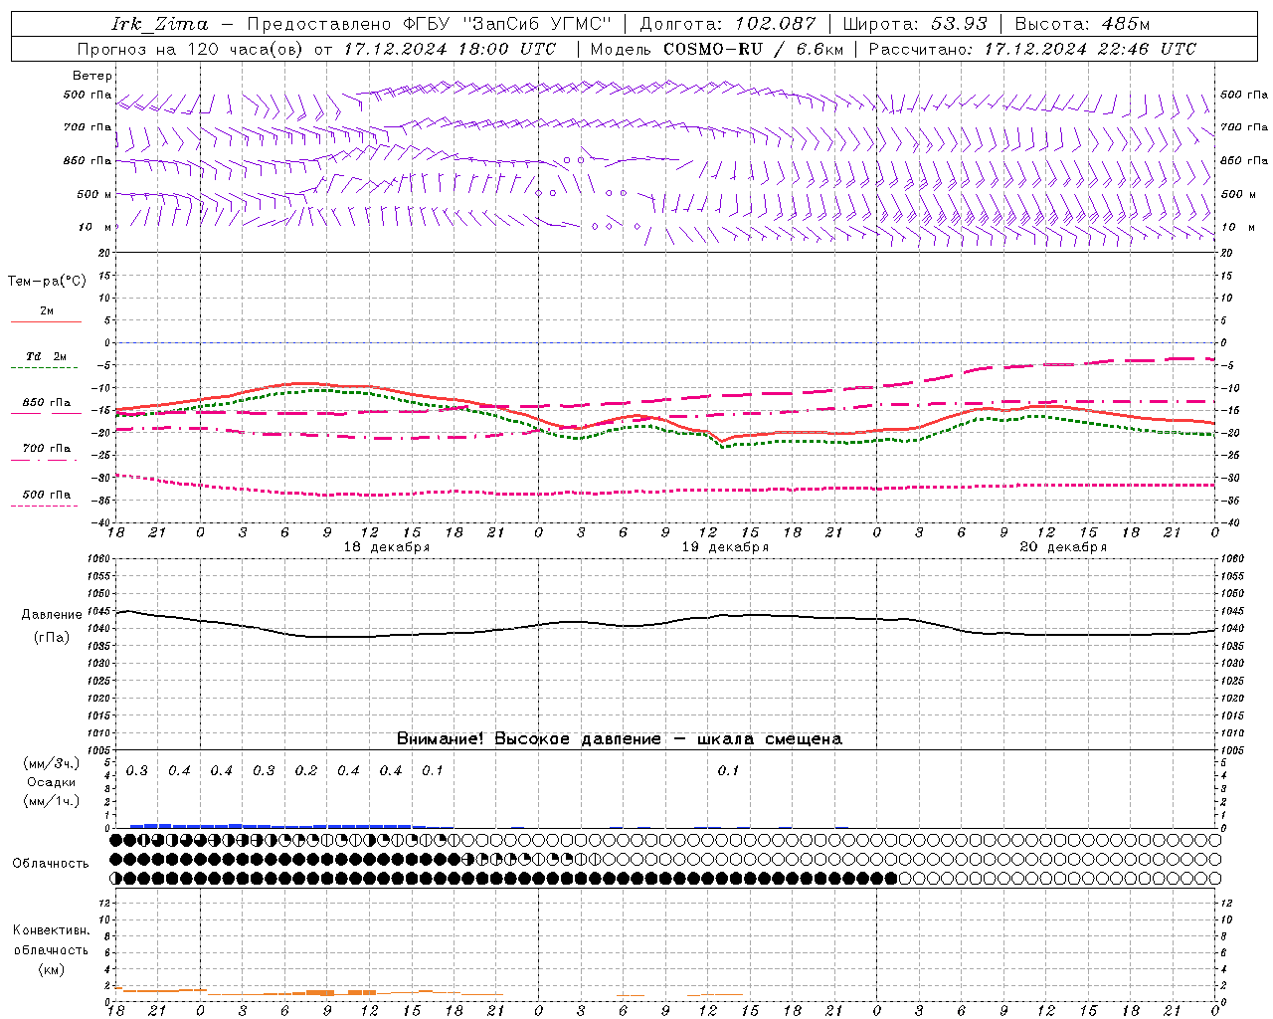
Task: Click the latitude value 53.93
Action: point(960,24)
